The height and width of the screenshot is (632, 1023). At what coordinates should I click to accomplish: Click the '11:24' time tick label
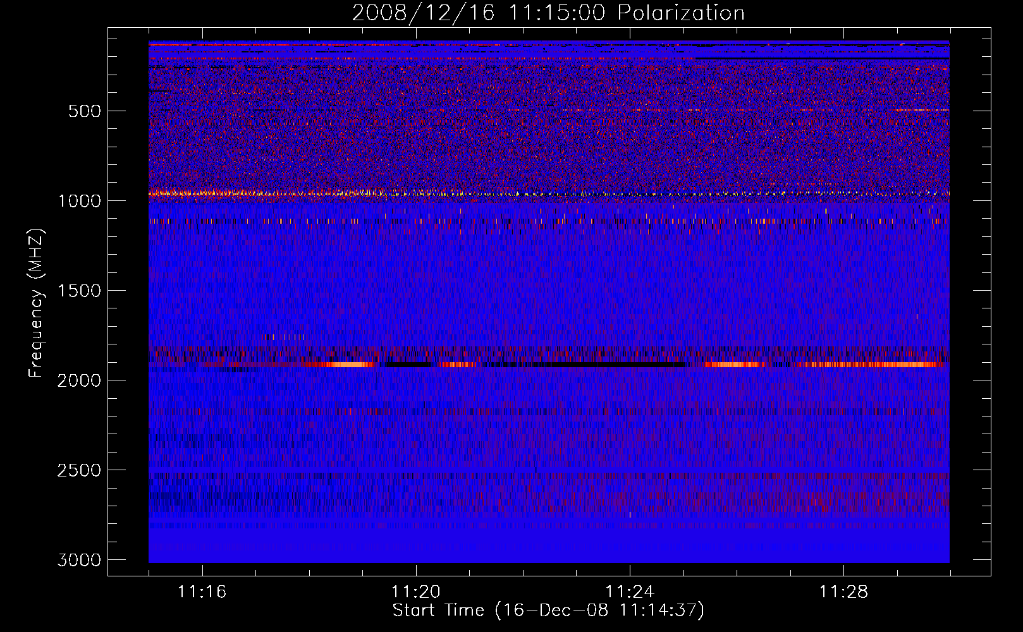[630, 592]
